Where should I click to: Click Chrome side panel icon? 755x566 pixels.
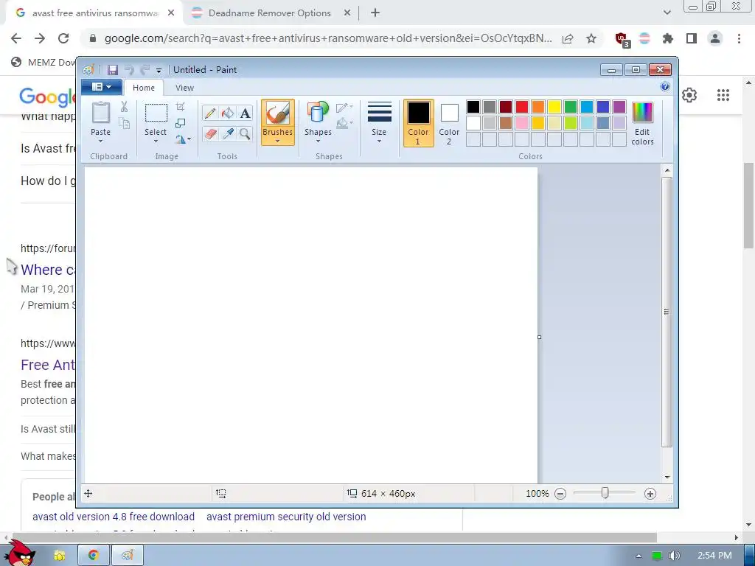(692, 38)
